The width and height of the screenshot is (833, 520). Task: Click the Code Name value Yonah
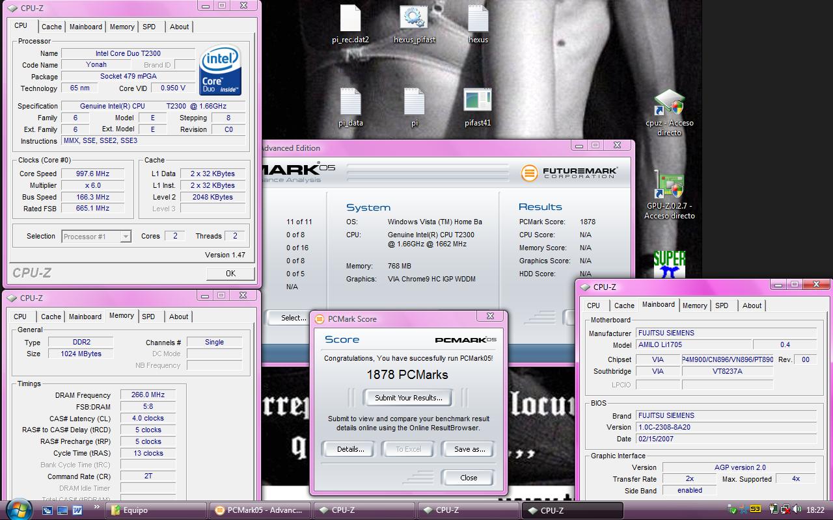pos(96,64)
